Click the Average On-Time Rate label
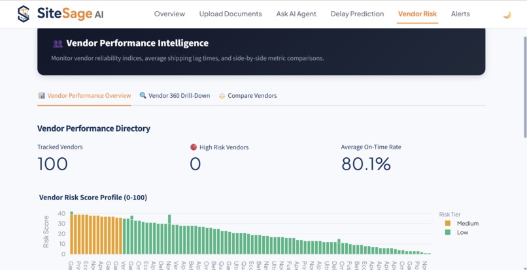This screenshot has width=527, height=270. [371, 147]
